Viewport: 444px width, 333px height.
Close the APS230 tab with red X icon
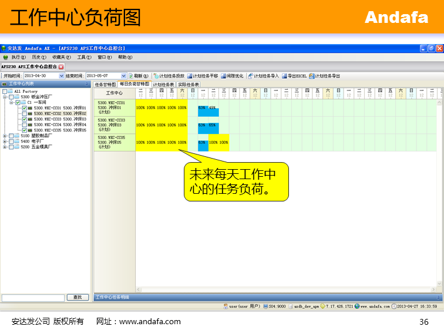[x=61, y=67]
